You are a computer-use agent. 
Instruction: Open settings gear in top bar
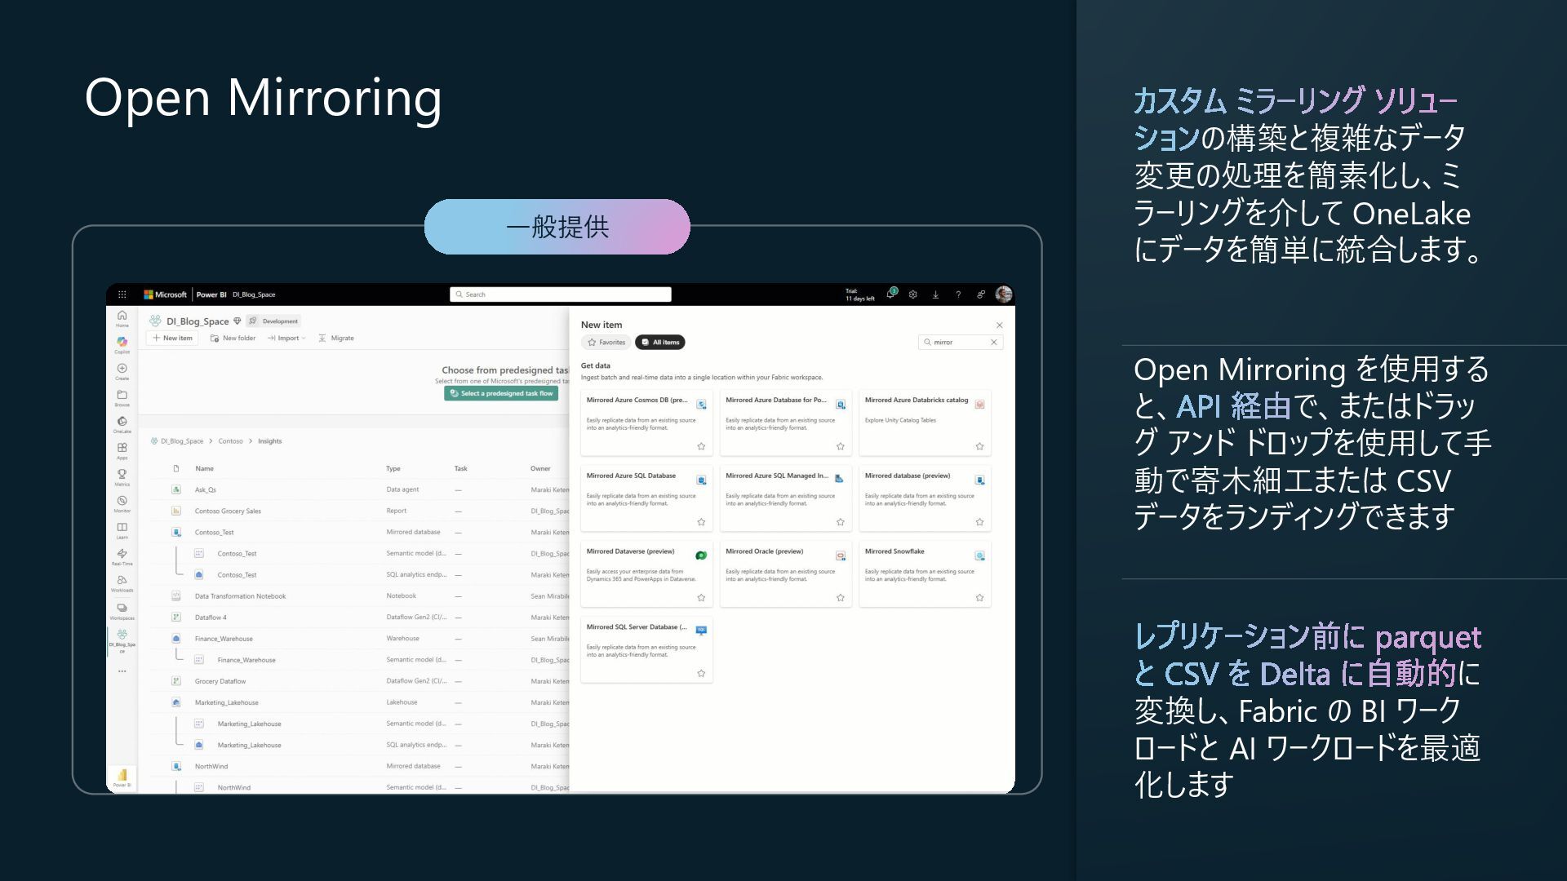click(913, 294)
